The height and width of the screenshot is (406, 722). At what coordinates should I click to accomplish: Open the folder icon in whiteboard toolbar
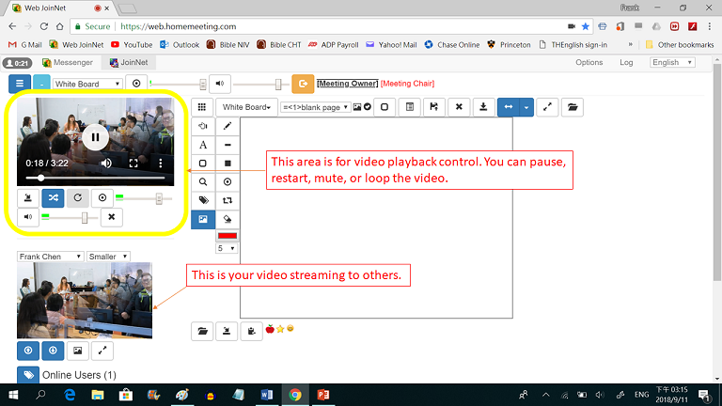573,107
